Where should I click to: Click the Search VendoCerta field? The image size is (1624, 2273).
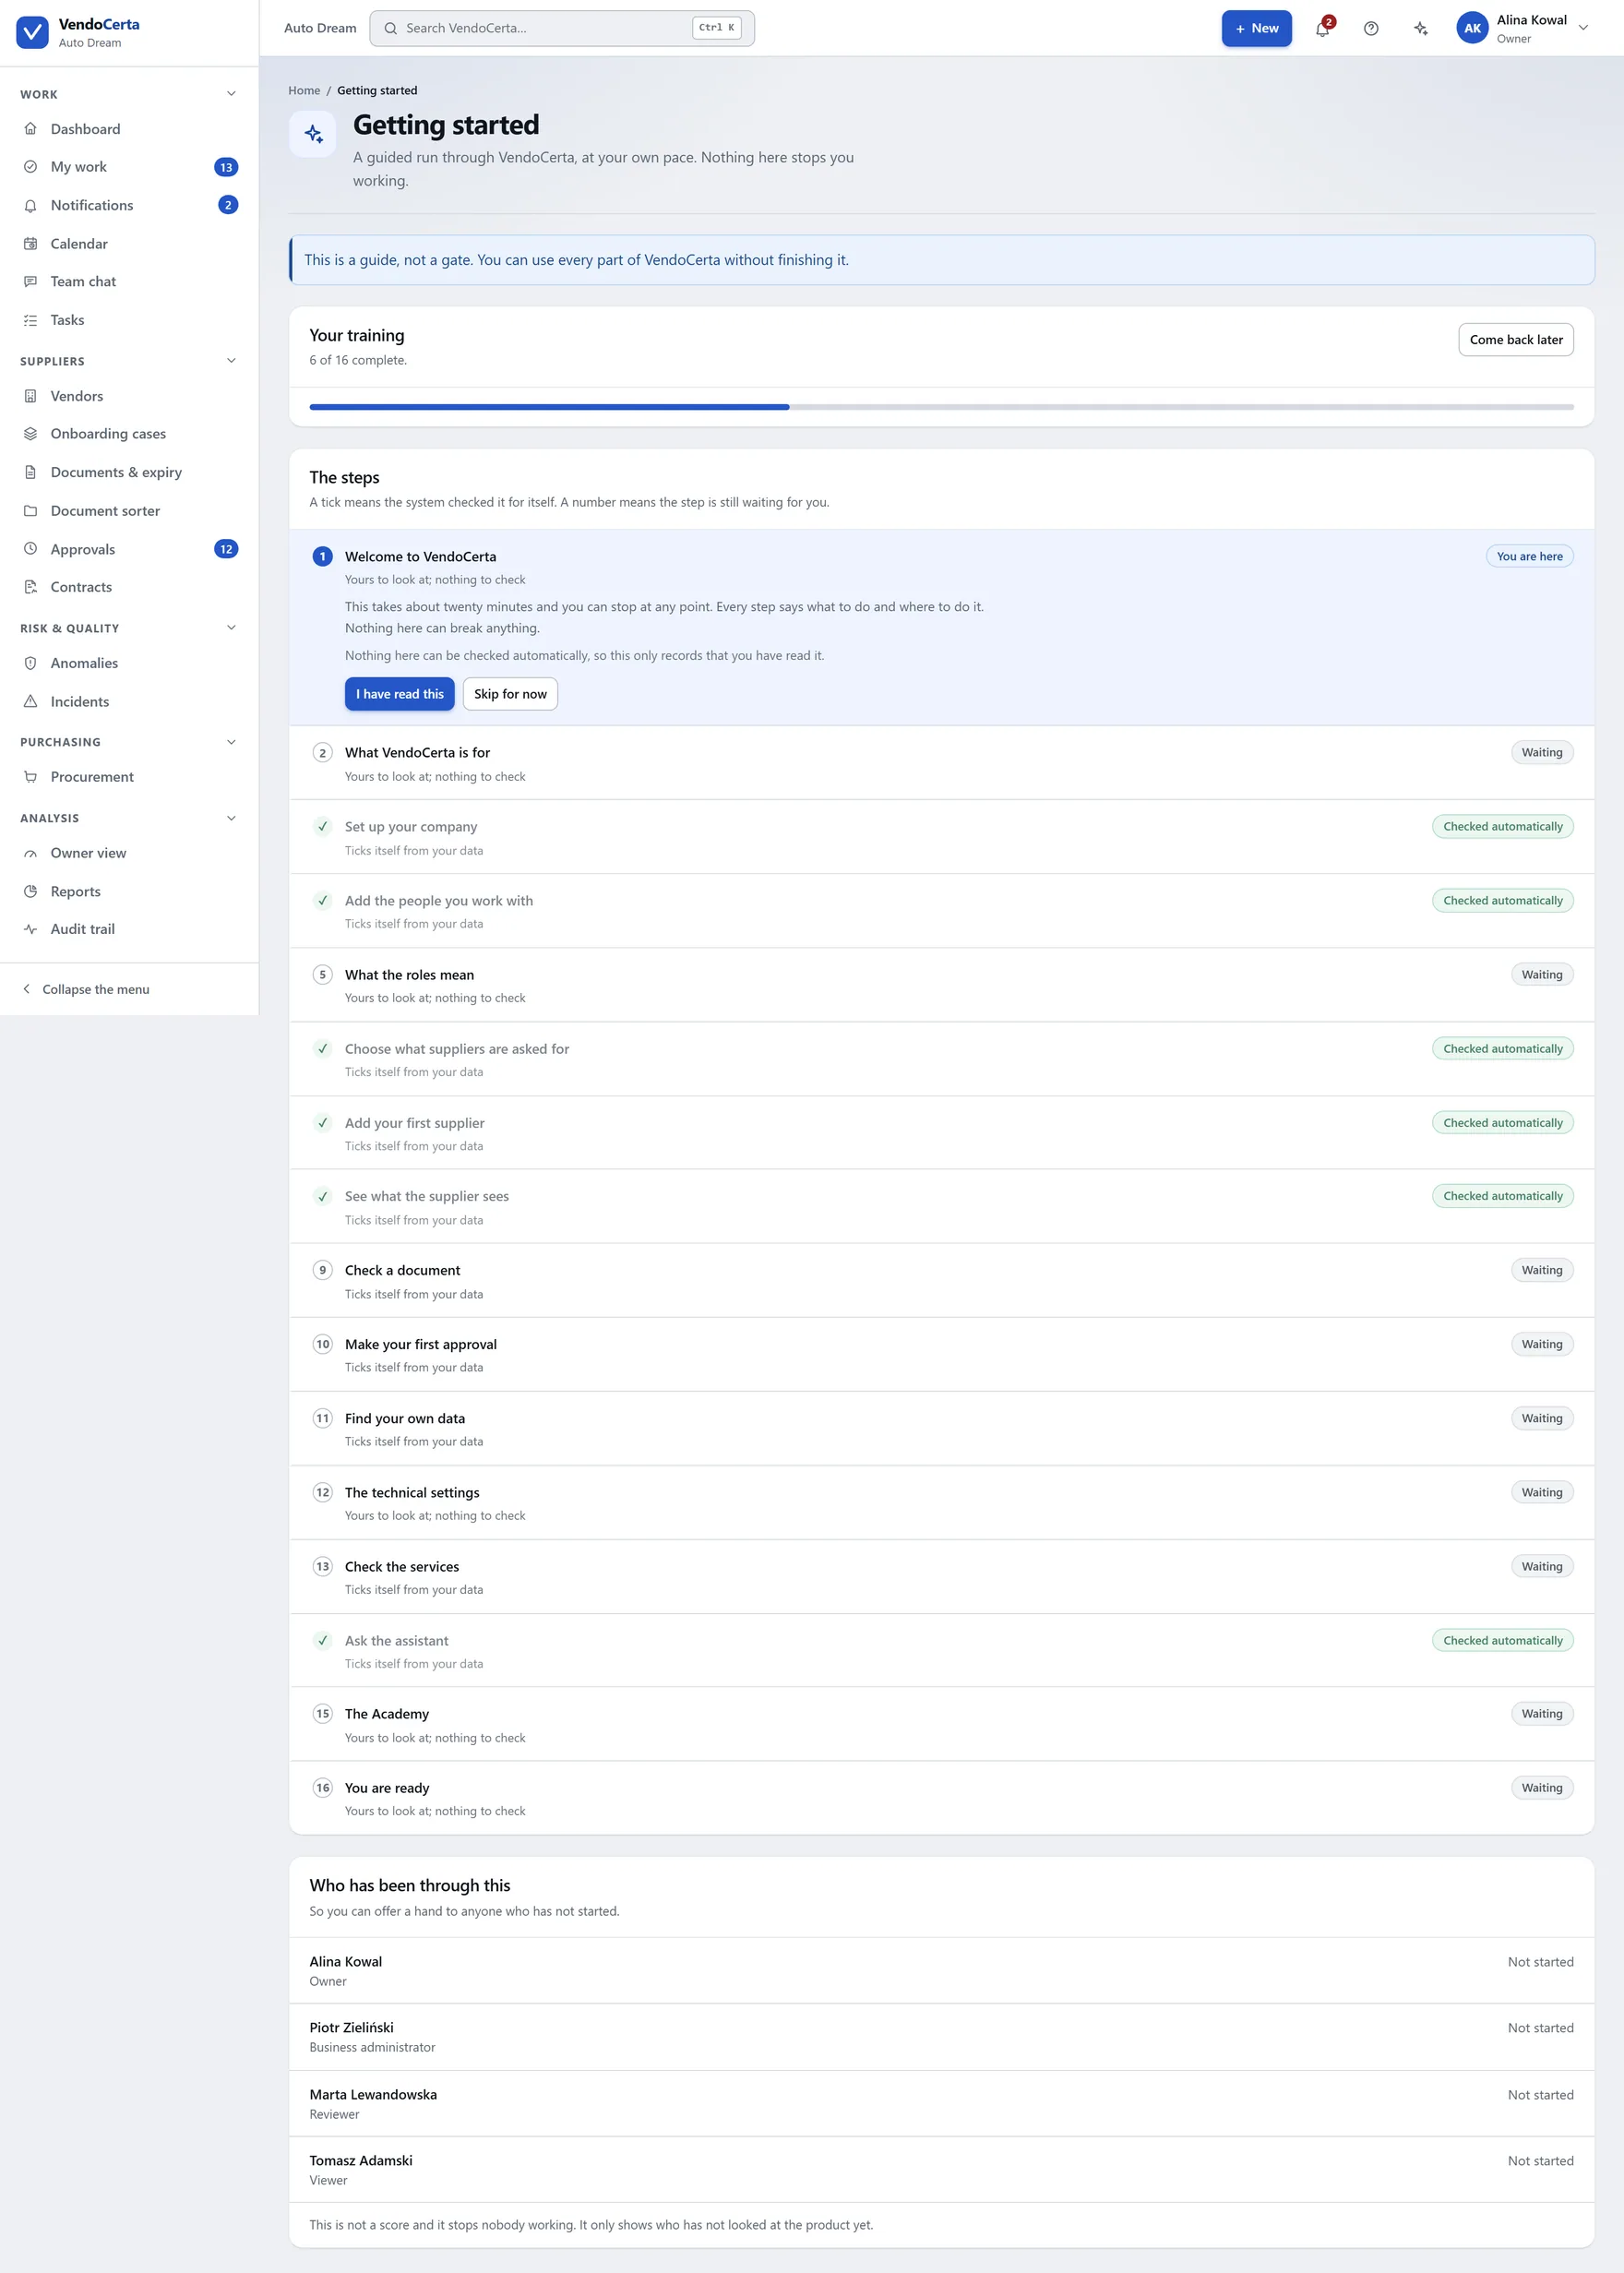click(x=562, y=28)
